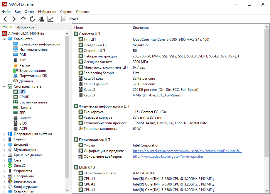
Task: Expand the Операционная система node
Action: (4, 134)
